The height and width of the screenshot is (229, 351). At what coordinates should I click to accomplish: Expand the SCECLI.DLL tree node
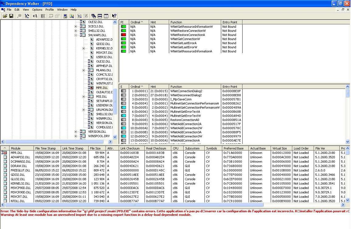(76, 26)
